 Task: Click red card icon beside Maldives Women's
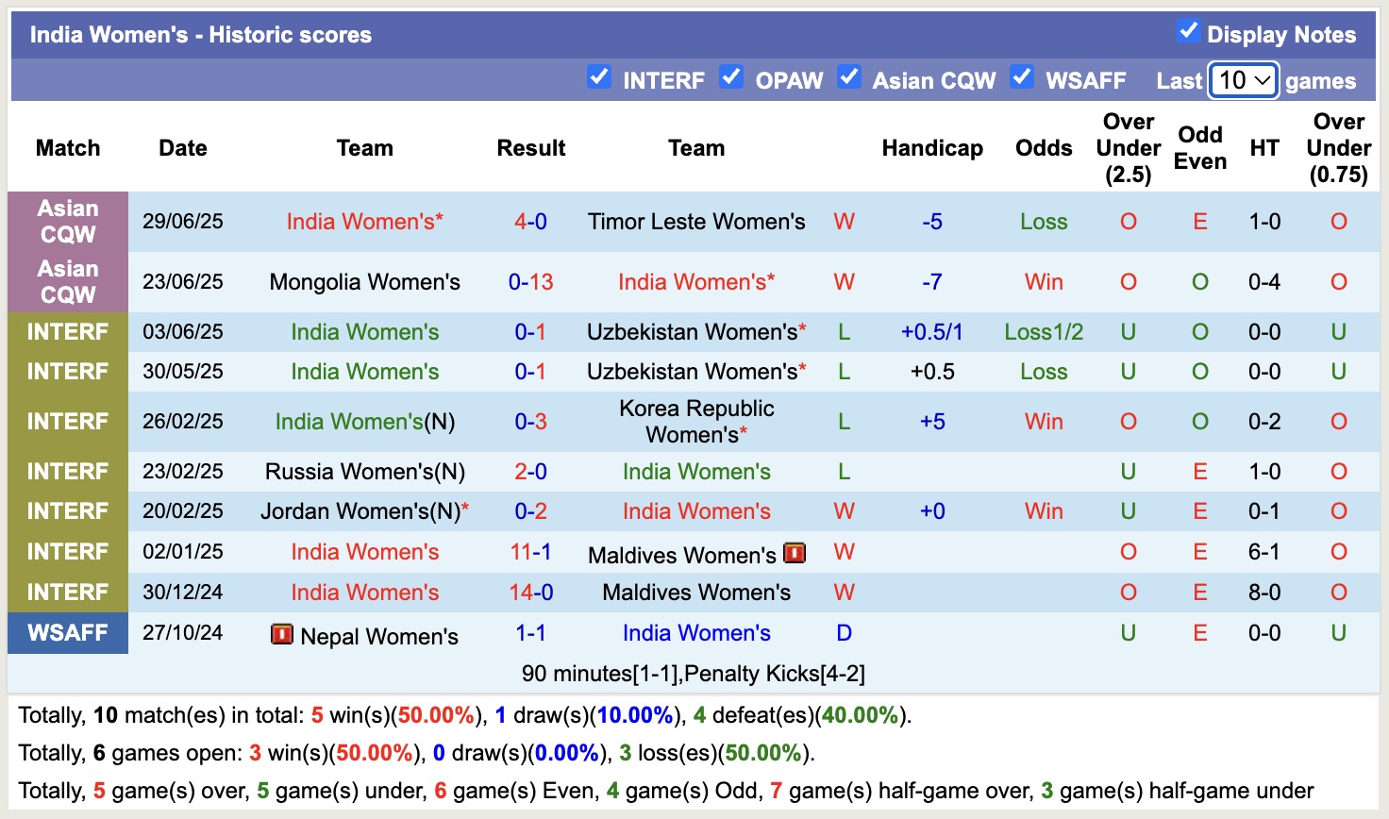795,553
